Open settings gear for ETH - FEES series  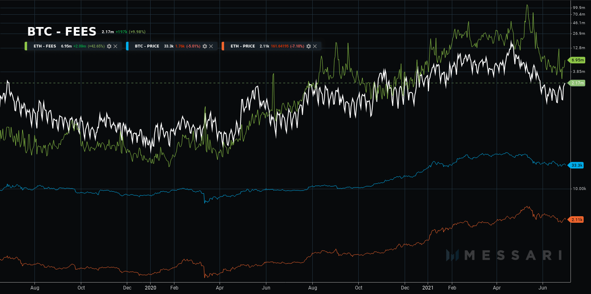pyautogui.click(x=109, y=46)
